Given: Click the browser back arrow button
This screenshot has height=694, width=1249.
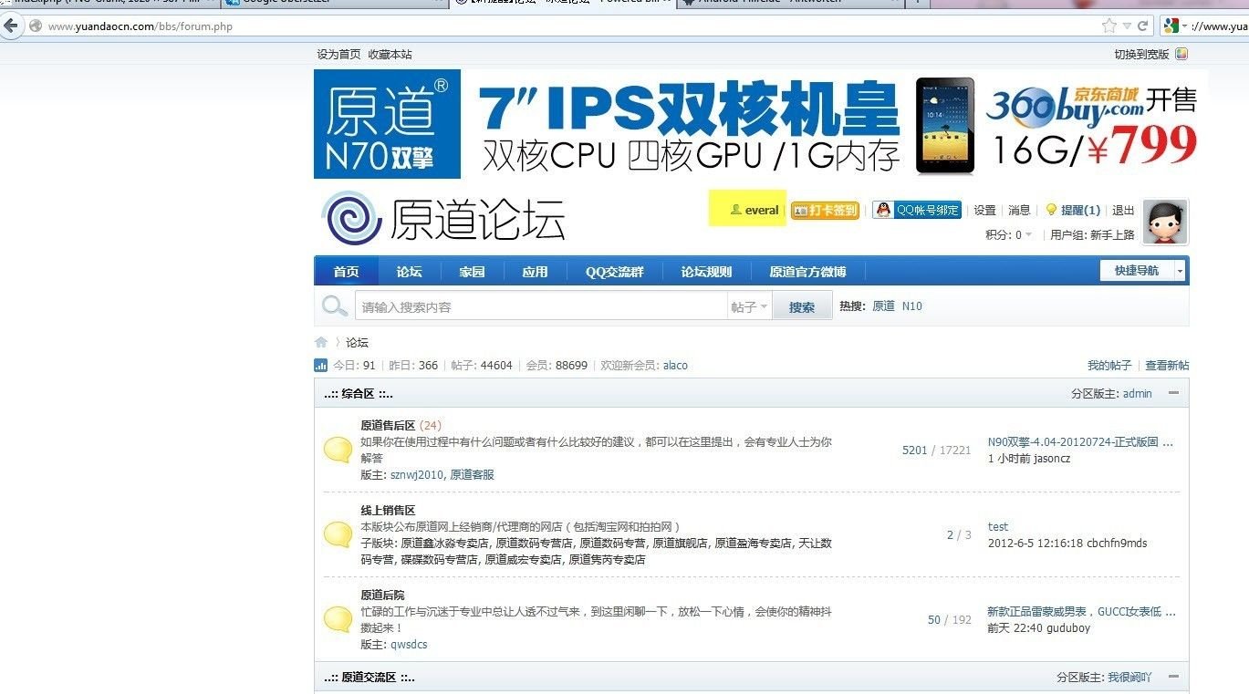Looking at the screenshot, I should click(x=11, y=26).
